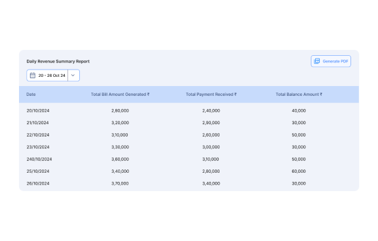Click balance amount 60,000 cell
Viewport: 378px width, 241px height.
(x=299, y=171)
